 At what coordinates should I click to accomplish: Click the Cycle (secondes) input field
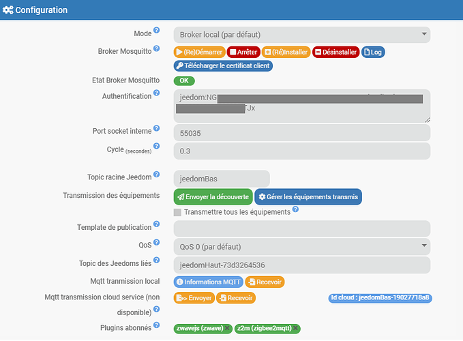pos(301,151)
